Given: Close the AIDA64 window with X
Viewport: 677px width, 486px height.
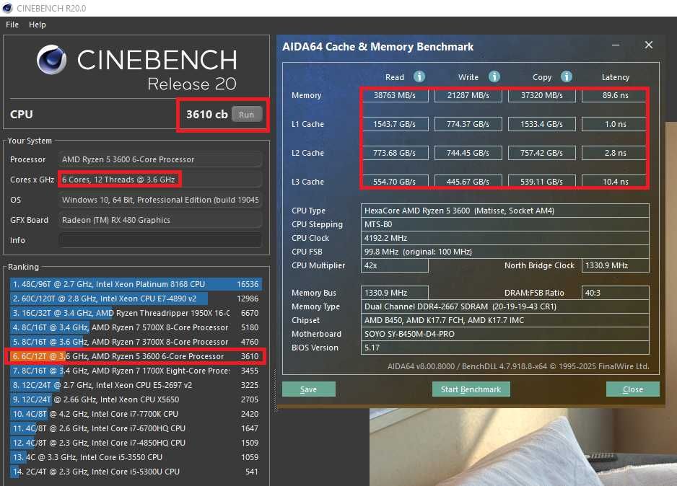Looking at the screenshot, I should point(649,45).
